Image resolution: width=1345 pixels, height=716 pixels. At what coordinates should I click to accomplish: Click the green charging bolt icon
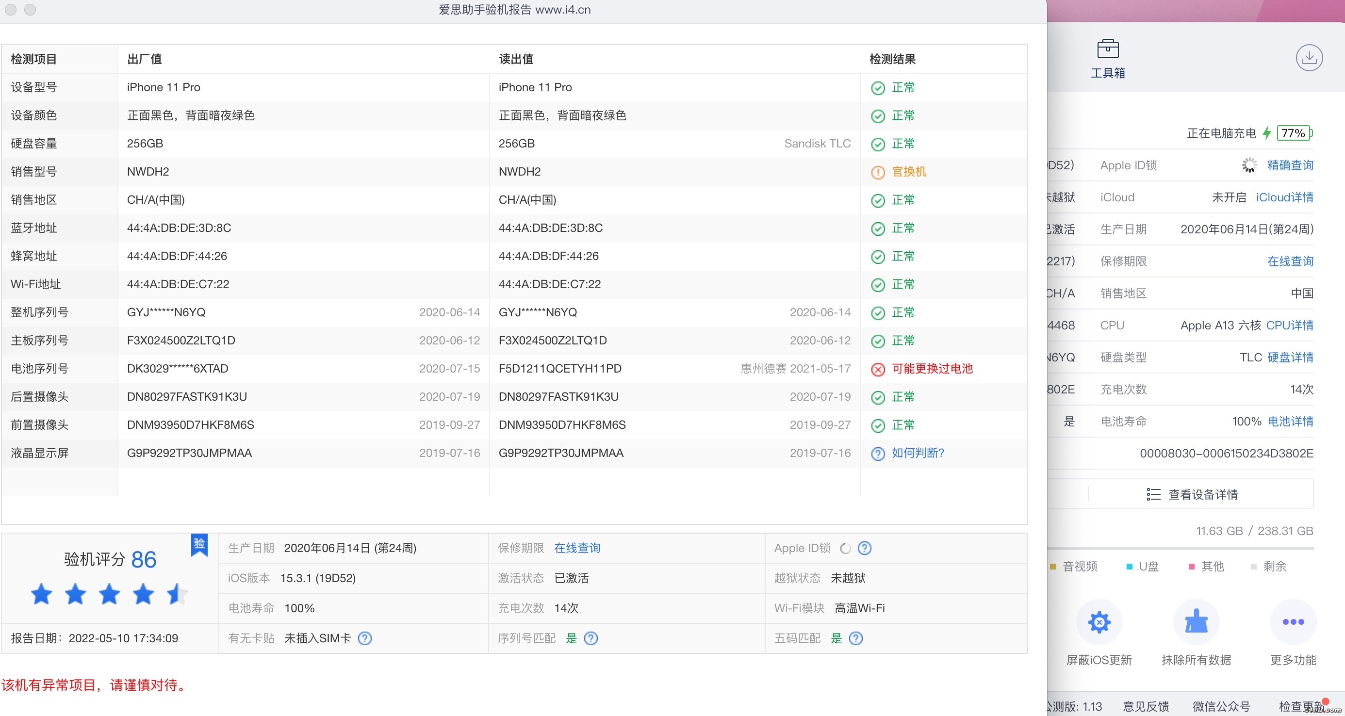click(x=1267, y=133)
